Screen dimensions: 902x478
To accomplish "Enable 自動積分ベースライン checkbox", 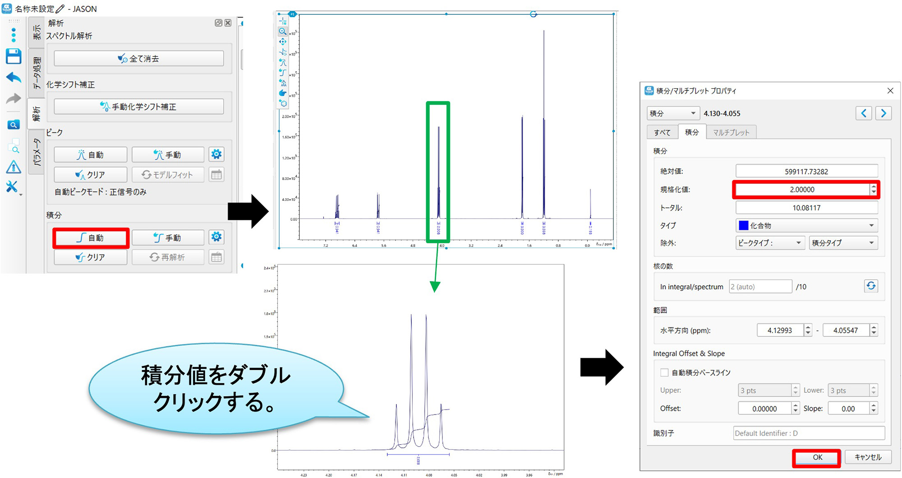I will click(664, 373).
